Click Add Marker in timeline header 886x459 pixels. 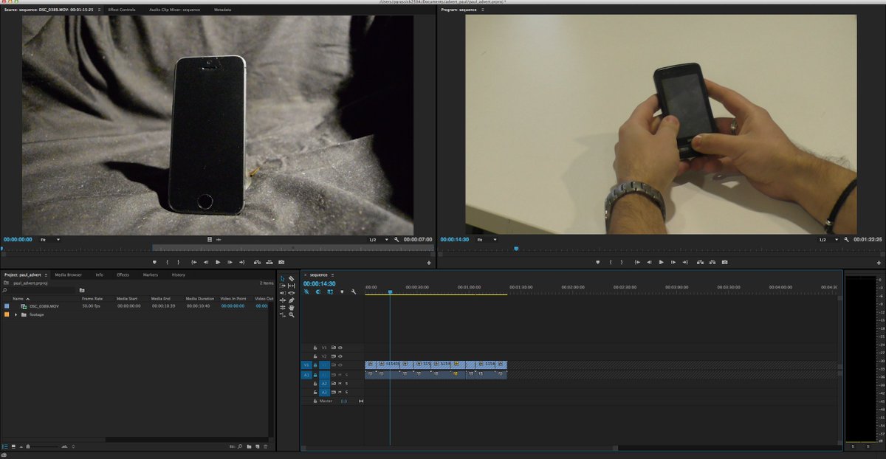point(342,291)
